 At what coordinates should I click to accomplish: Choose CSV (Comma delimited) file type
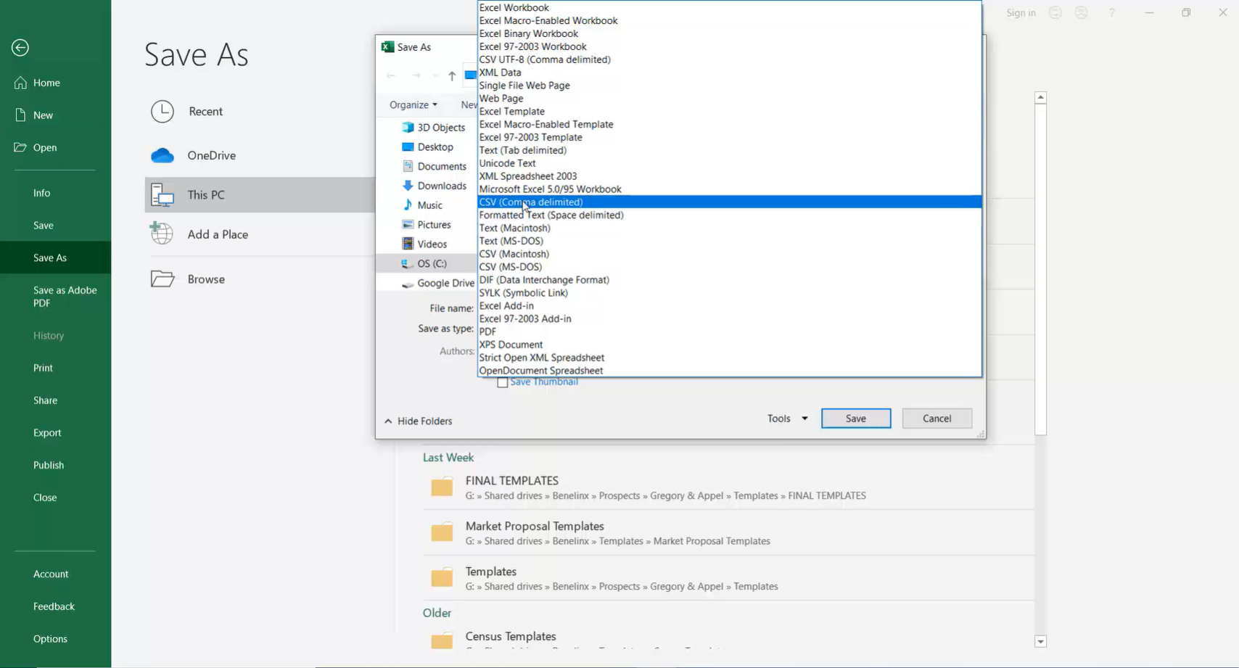(x=729, y=202)
